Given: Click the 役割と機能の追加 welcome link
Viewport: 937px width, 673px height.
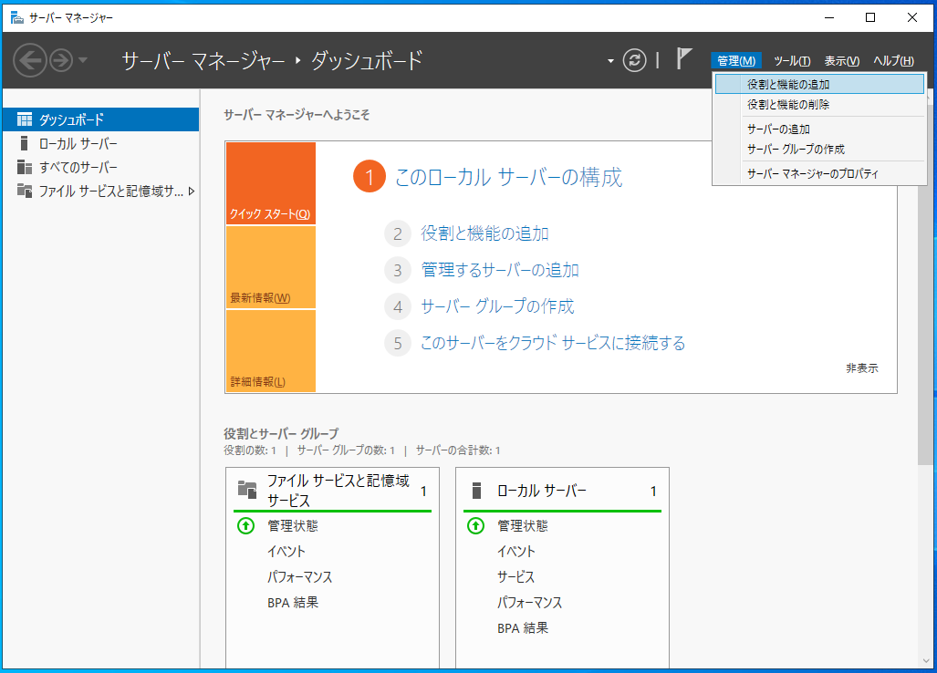Looking at the screenshot, I should [x=484, y=233].
